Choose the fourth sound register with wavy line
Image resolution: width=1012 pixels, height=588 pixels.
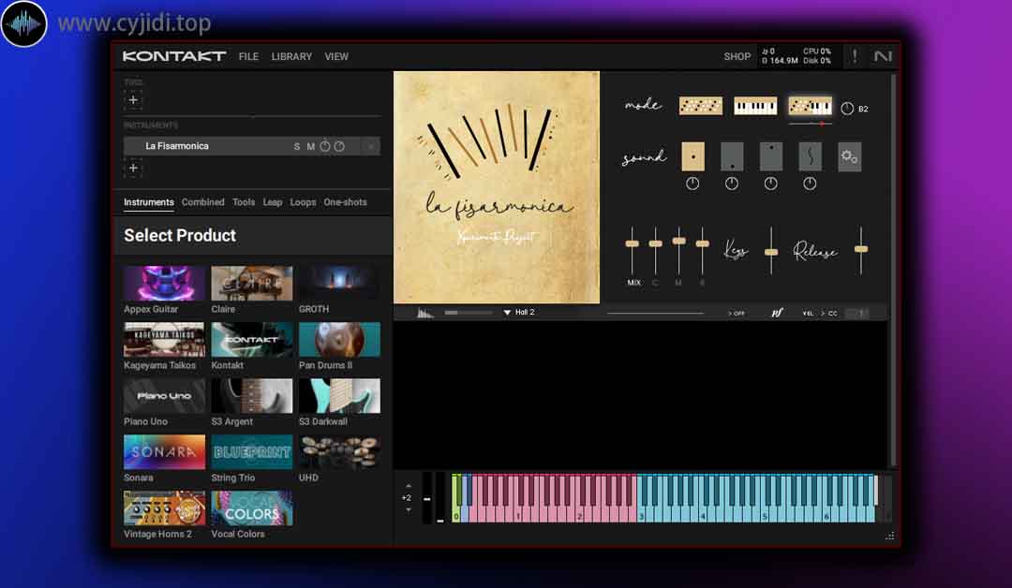click(x=810, y=156)
